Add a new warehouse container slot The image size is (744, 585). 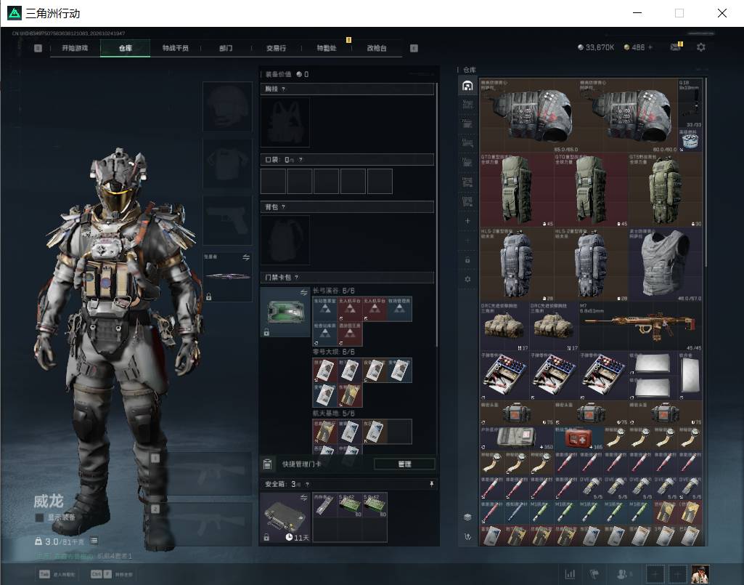click(x=467, y=221)
